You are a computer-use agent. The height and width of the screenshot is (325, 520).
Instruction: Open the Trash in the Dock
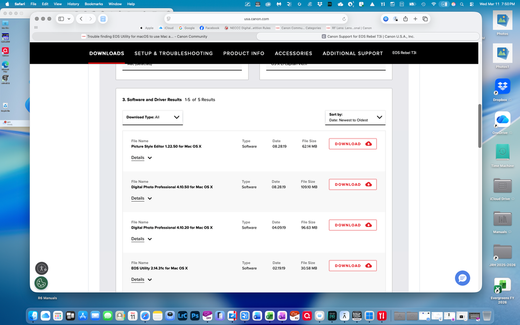(x=487, y=316)
